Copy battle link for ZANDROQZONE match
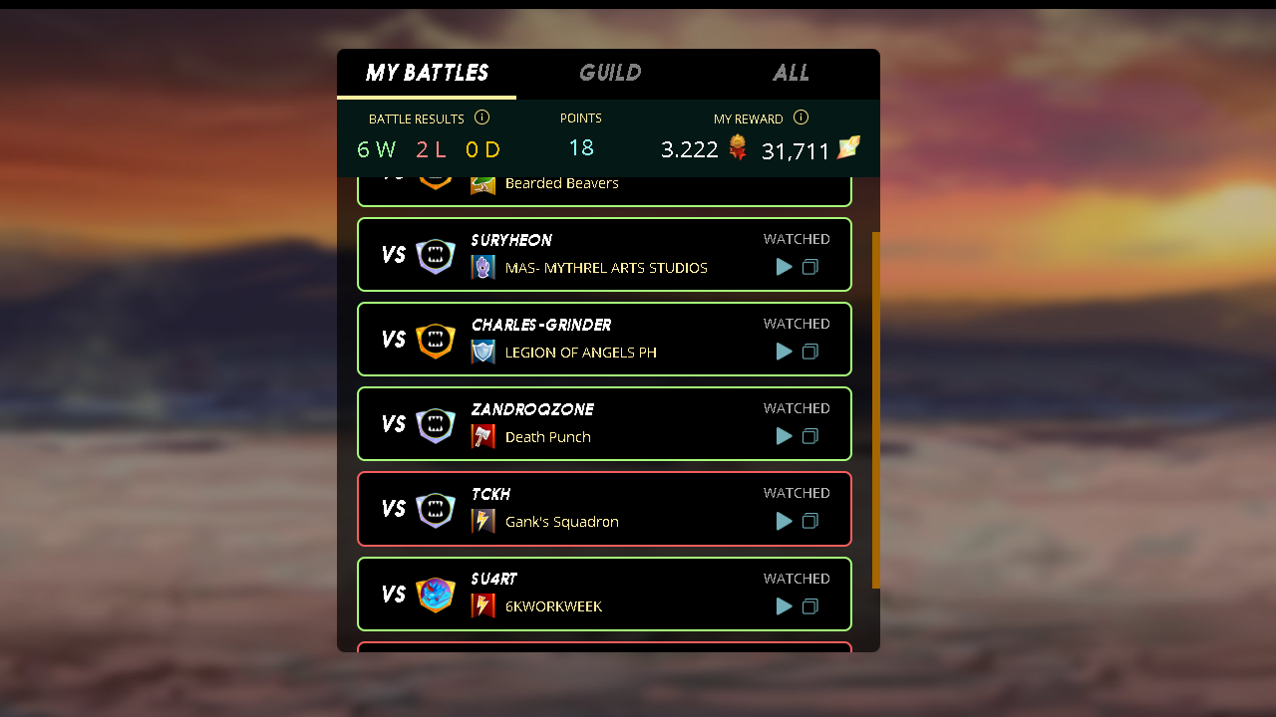The height and width of the screenshot is (717, 1276). click(x=810, y=436)
